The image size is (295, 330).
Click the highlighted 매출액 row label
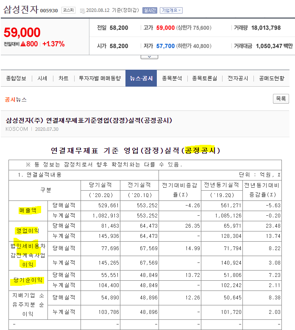pyautogui.click(x=28, y=210)
